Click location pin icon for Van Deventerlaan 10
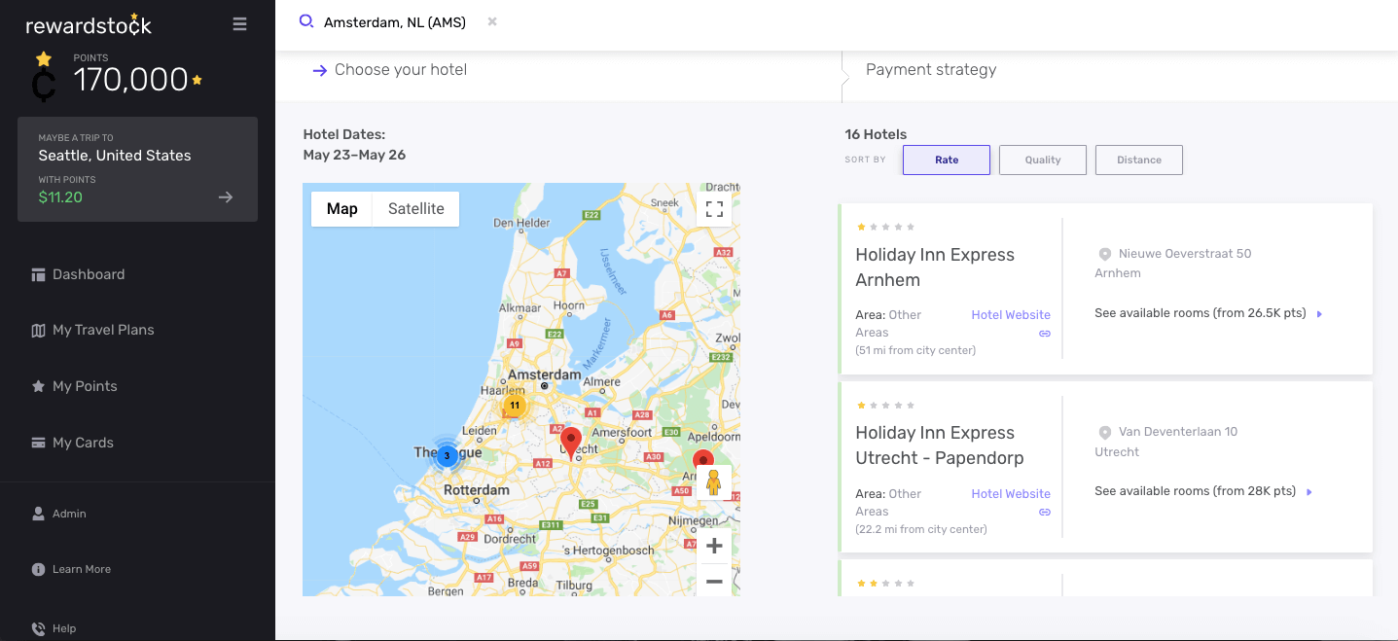The image size is (1398, 641). (1104, 432)
